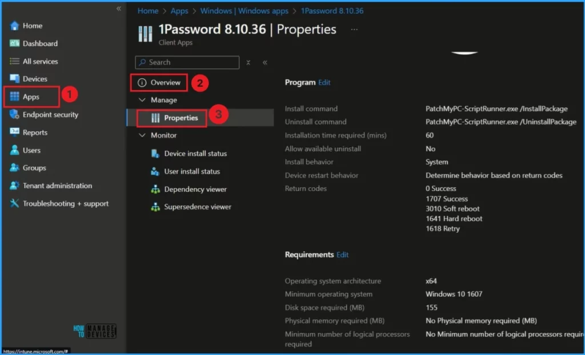Click the Properties bars icon in menu

pyautogui.click(x=155, y=118)
